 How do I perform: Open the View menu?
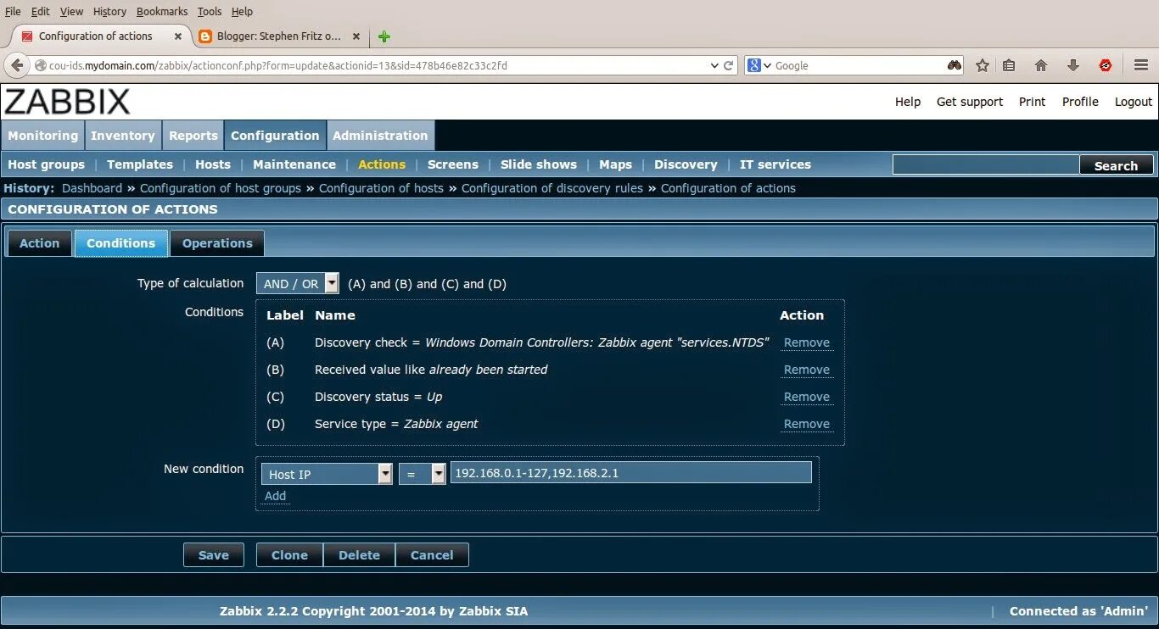(71, 11)
